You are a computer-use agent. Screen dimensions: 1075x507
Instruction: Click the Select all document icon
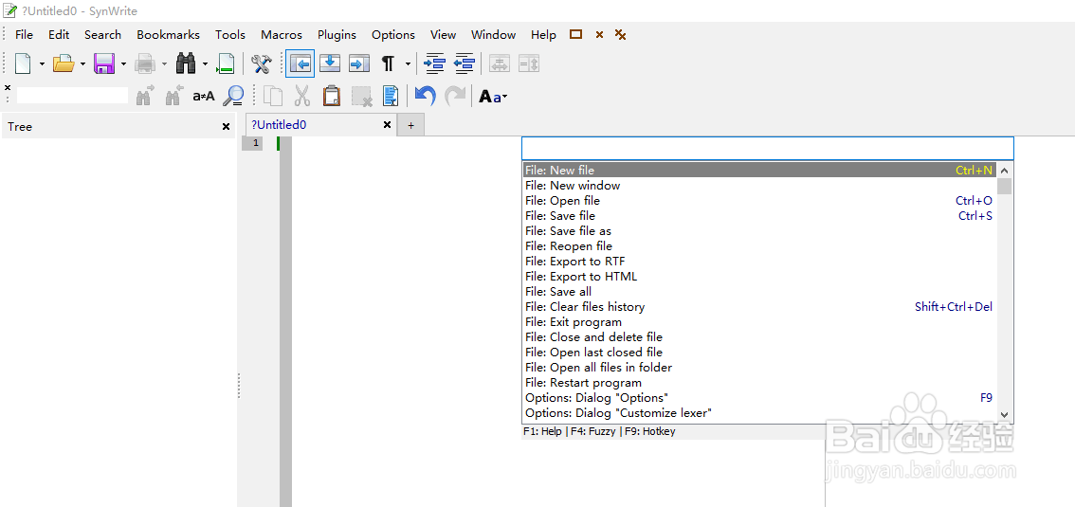[x=391, y=96]
